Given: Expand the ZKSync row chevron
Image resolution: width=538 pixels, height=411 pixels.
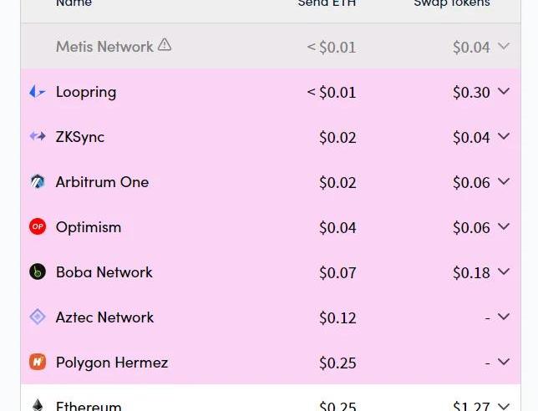Looking at the screenshot, I should pyautogui.click(x=503, y=137).
